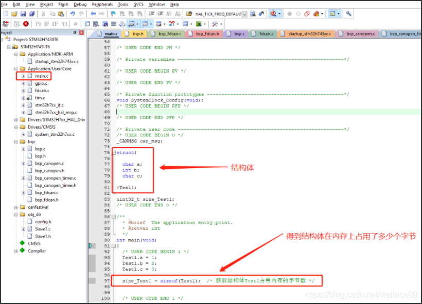Reset the CPU with RST icon

coord(5,24)
